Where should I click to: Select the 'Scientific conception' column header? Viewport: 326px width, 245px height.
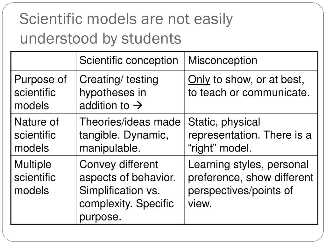(130, 61)
